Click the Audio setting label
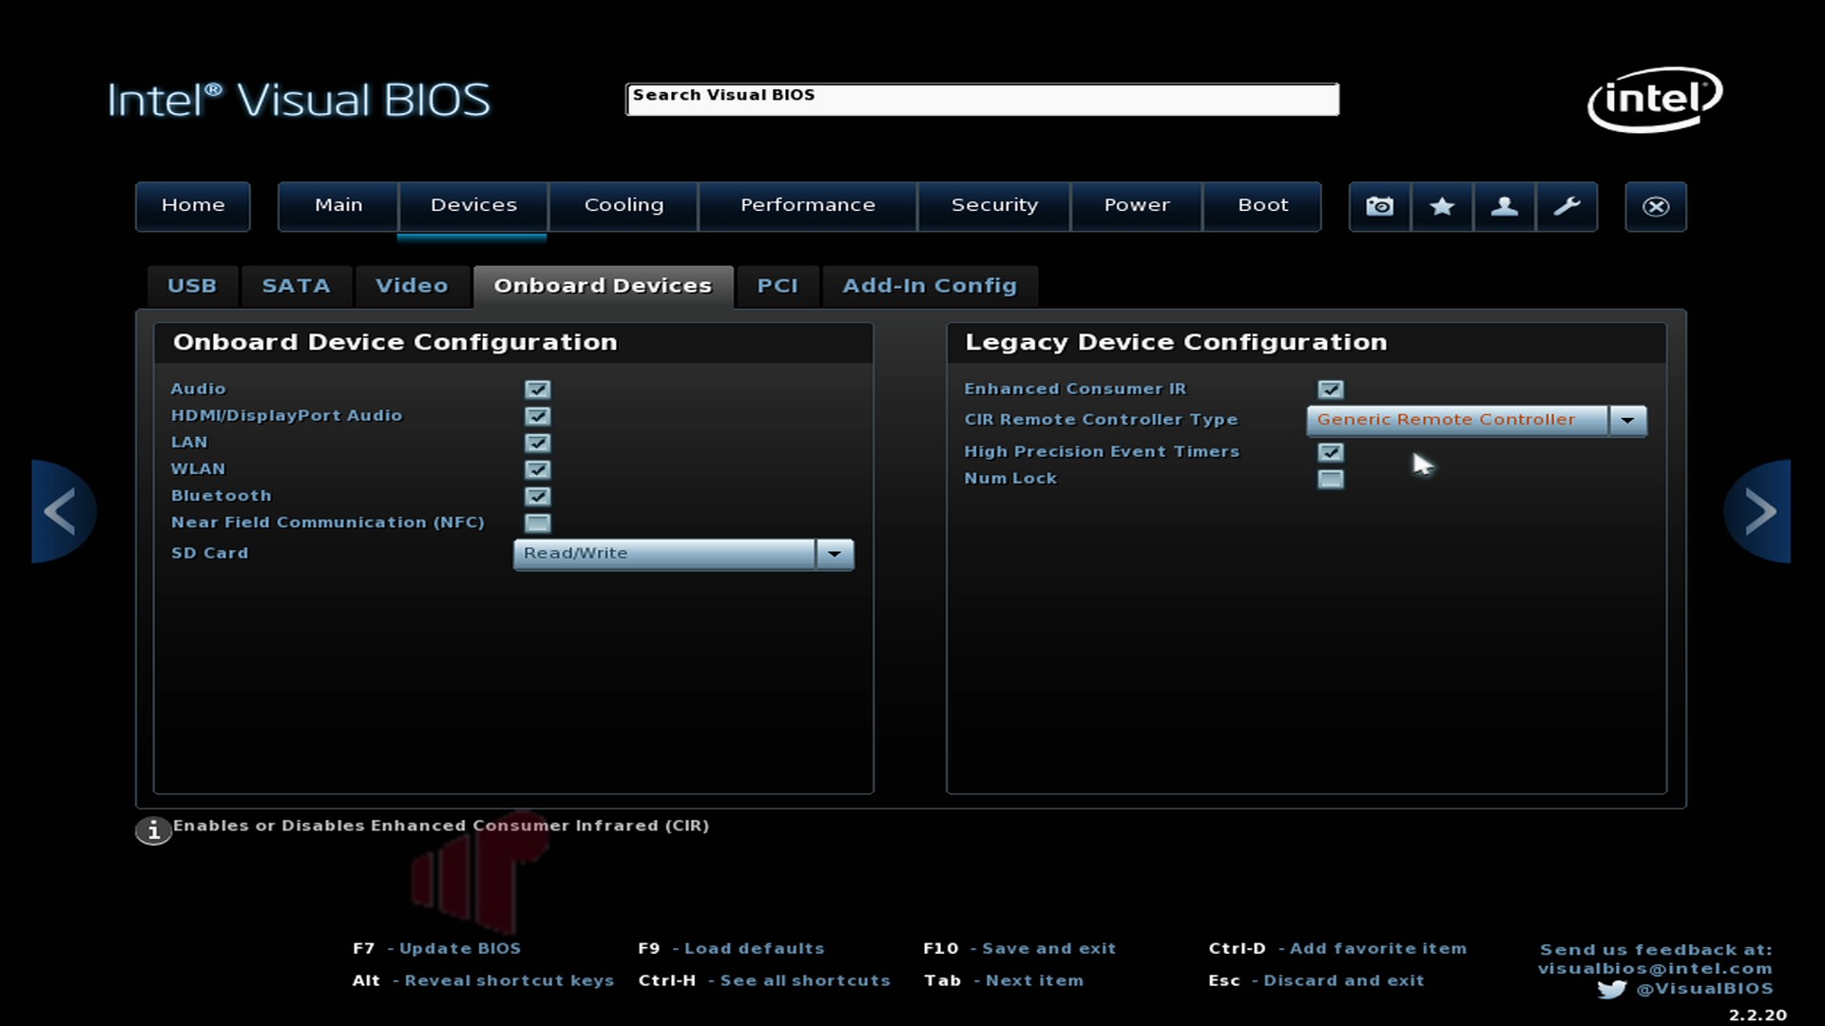 [199, 389]
